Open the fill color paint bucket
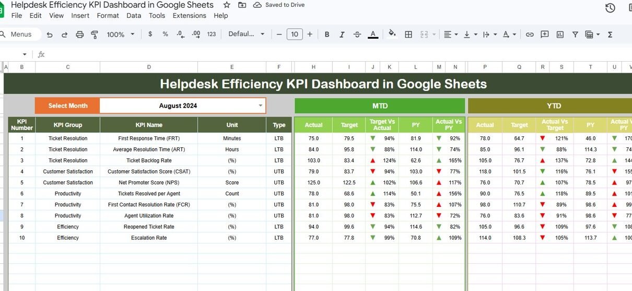Screen dimensions: 632x291 coord(392,34)
